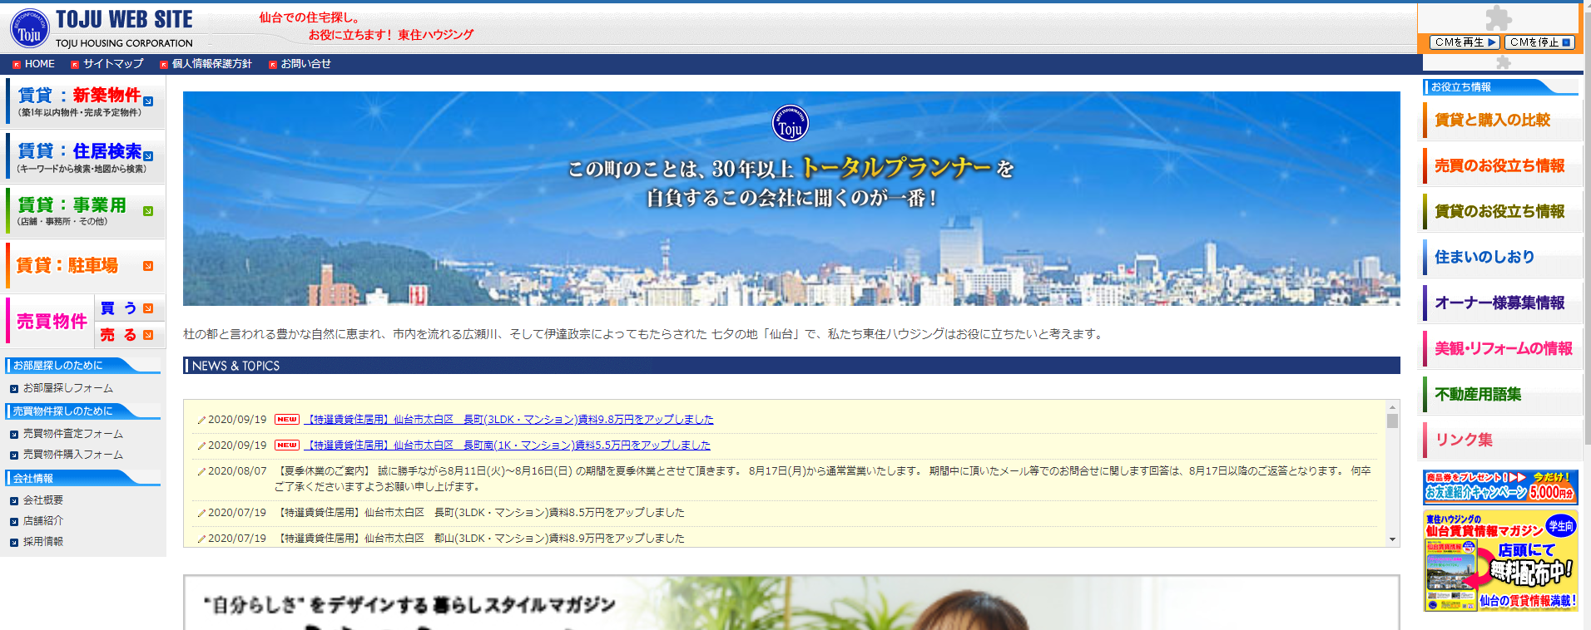Open the 美観・リフォームの情報 button
This screenshot has width=1591, height=630.
tap(1501, 348)
